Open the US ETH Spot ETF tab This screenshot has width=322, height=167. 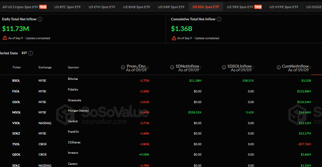pos(102,7)
